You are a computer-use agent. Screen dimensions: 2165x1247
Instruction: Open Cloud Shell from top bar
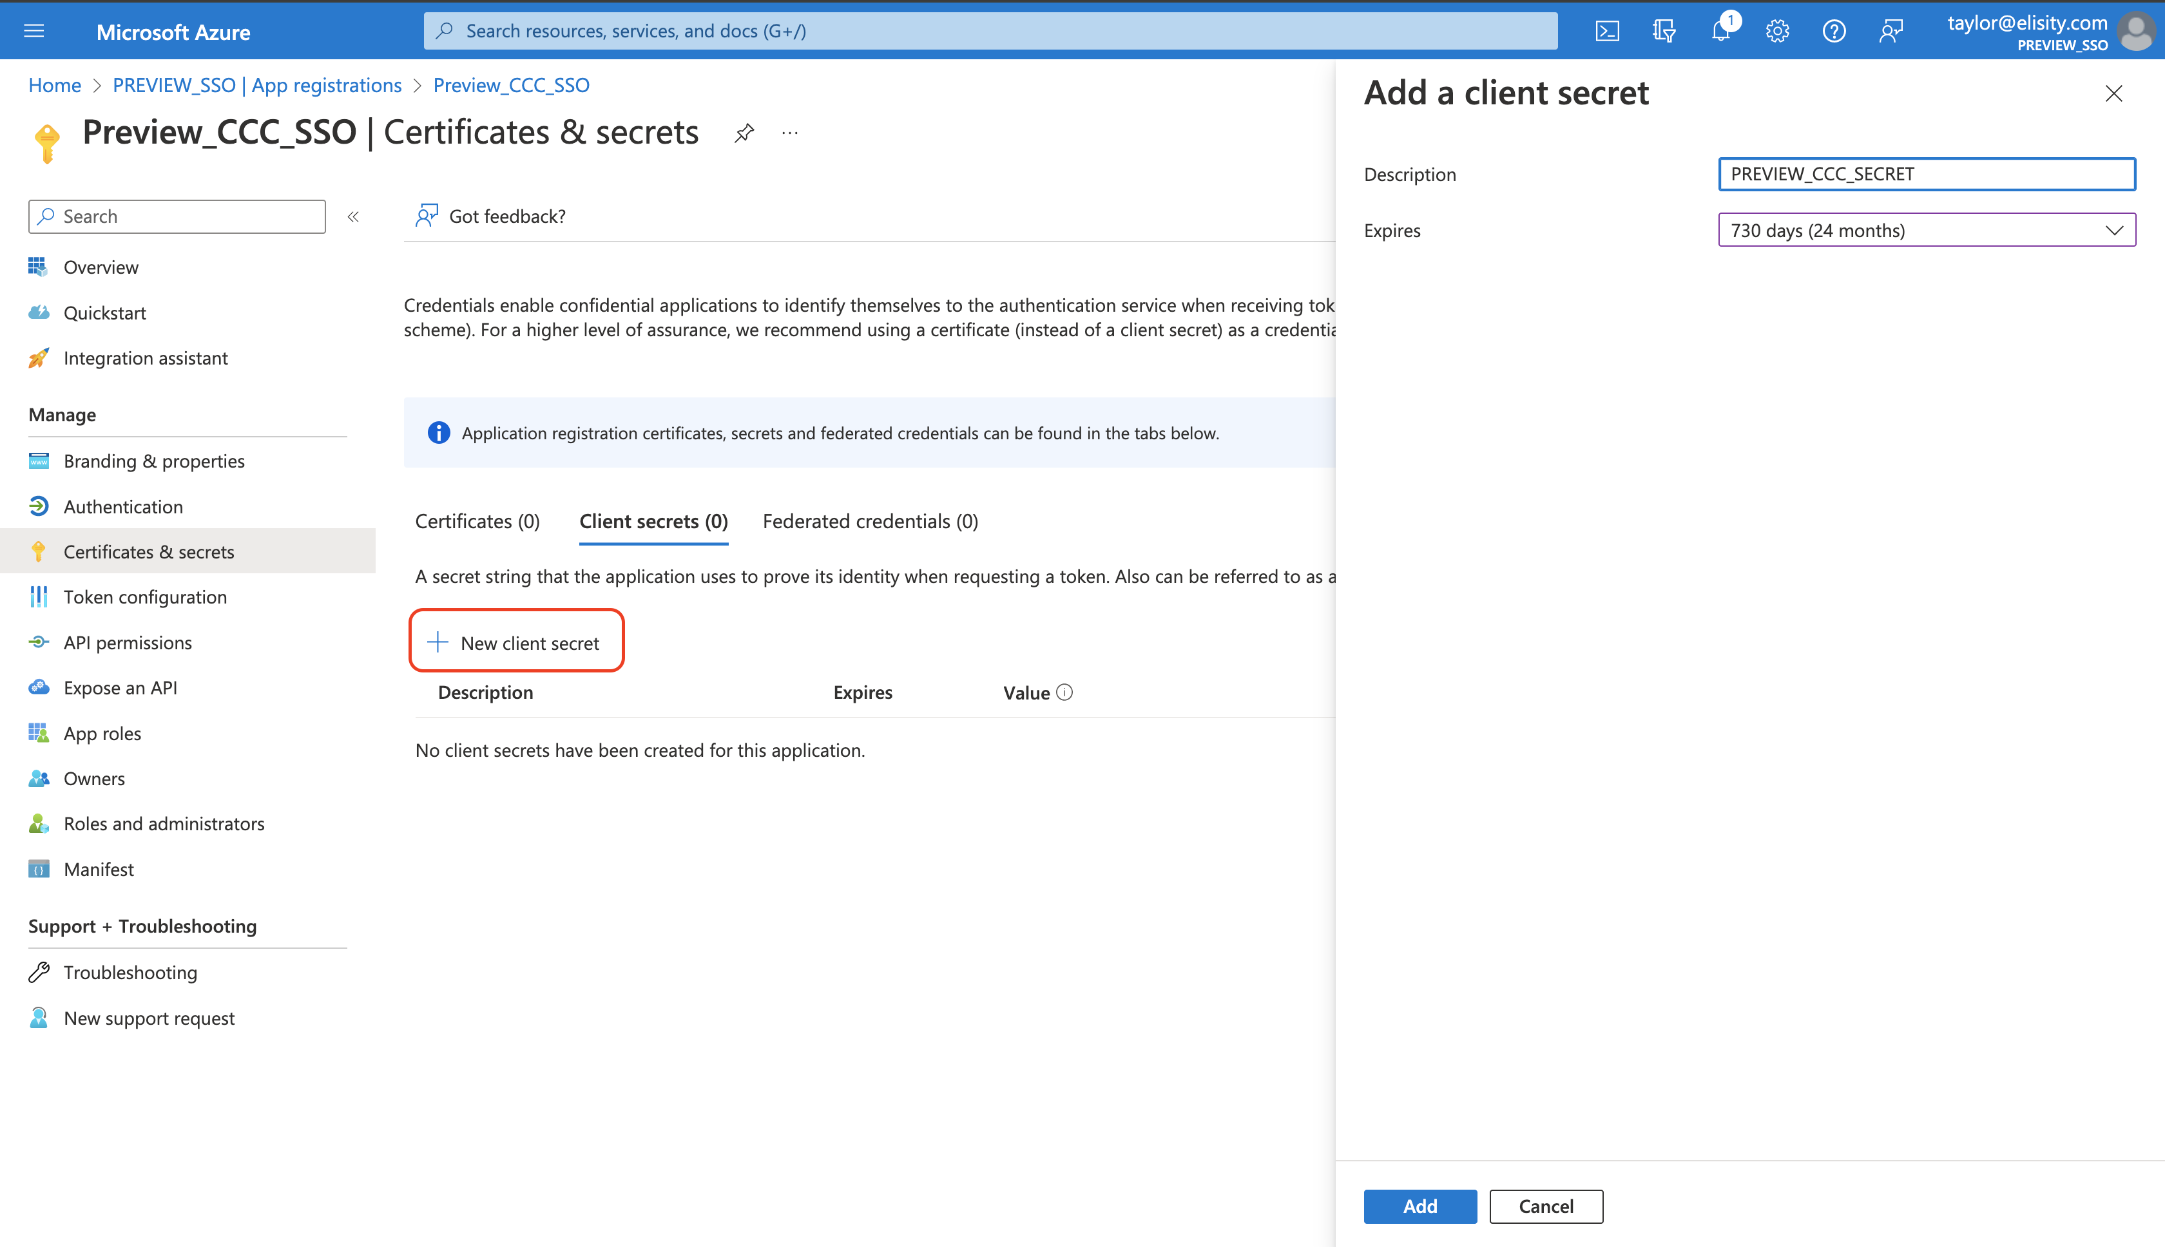click(1607, 32)
